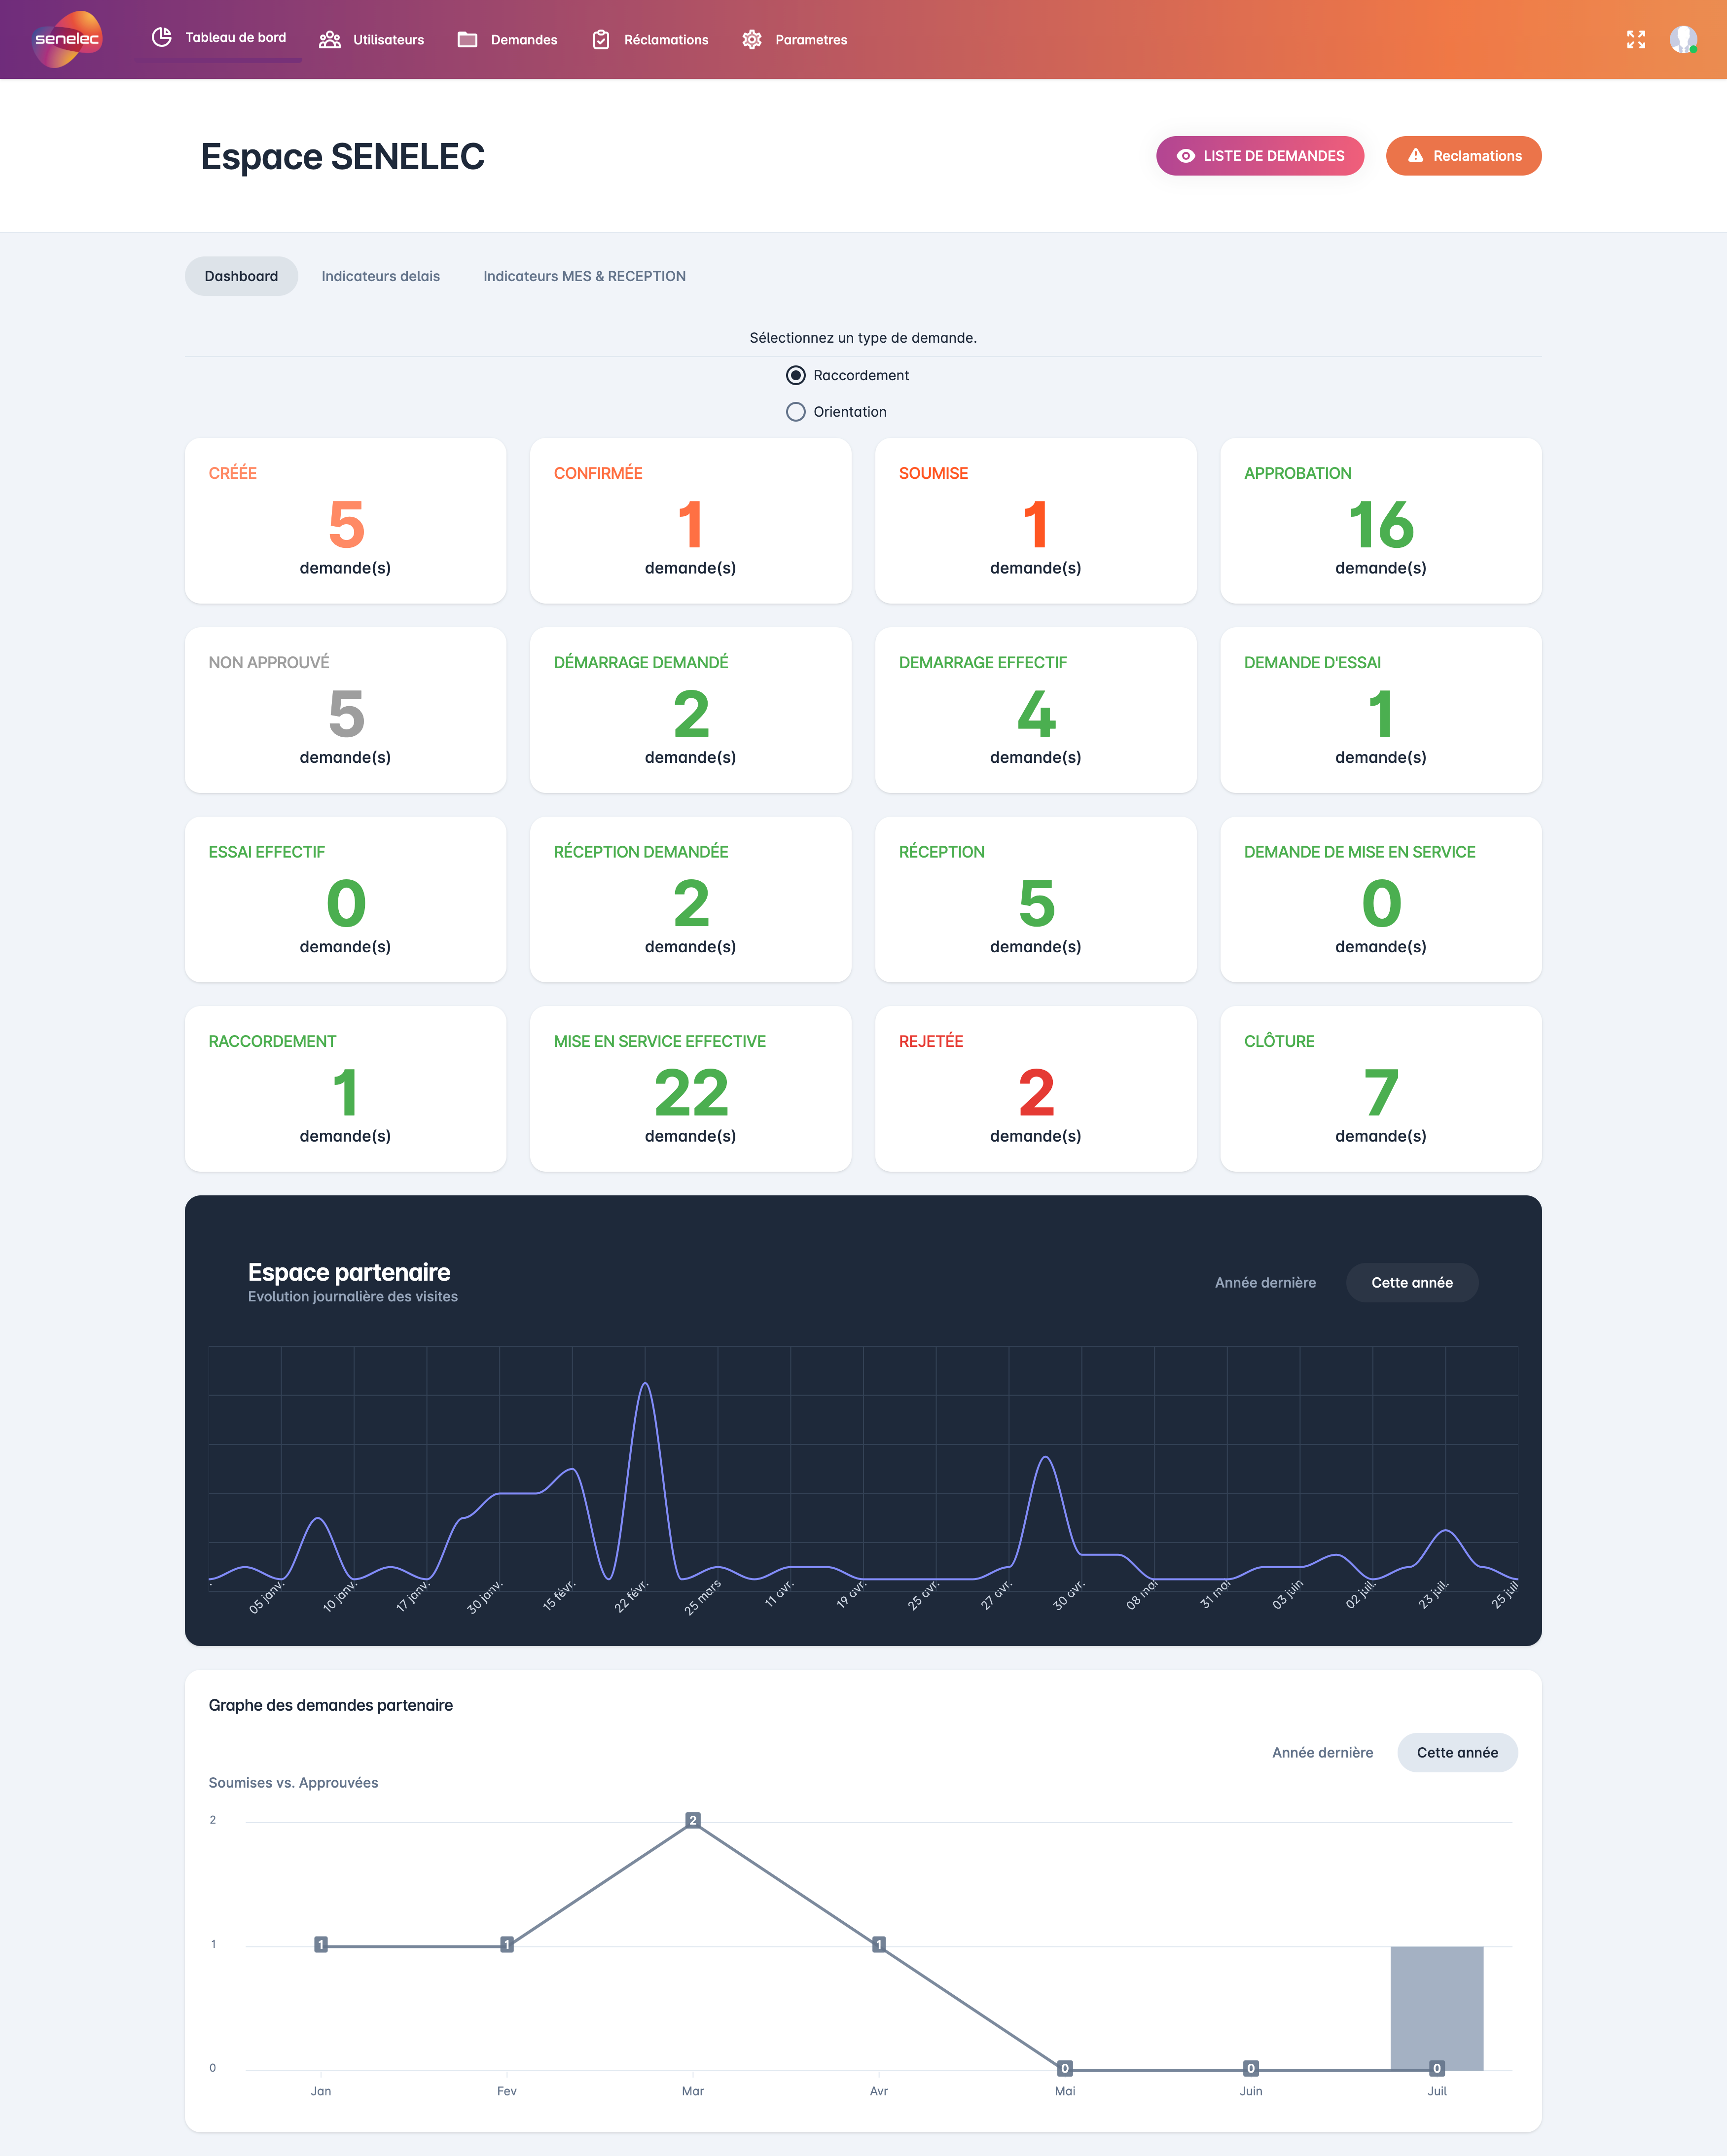Viewport: 1727px width, 2156px height.
Task: Select the Dashboard tab
Action: click(241, 276)
